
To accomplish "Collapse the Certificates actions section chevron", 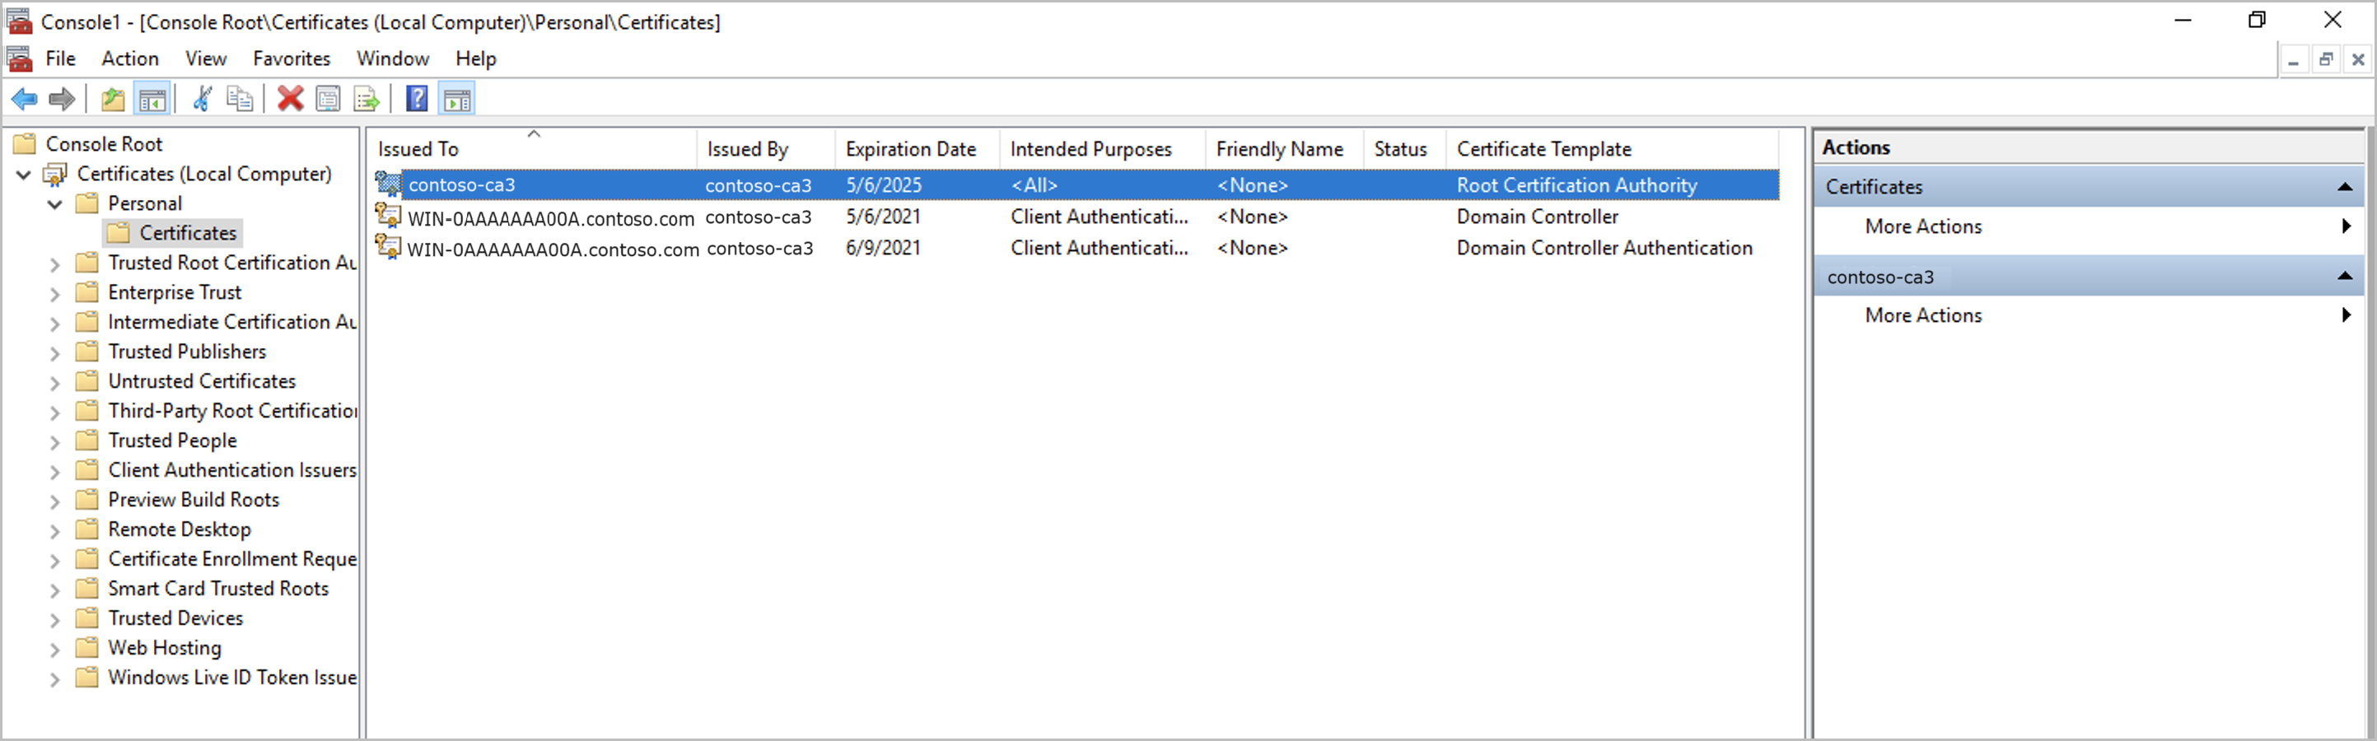I will pyautogui.click(x=2345, y=186).
